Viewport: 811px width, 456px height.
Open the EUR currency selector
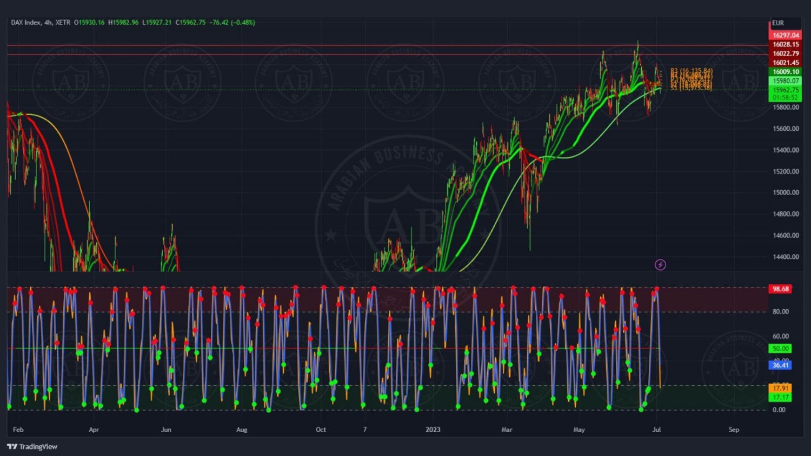click(778, 23)
